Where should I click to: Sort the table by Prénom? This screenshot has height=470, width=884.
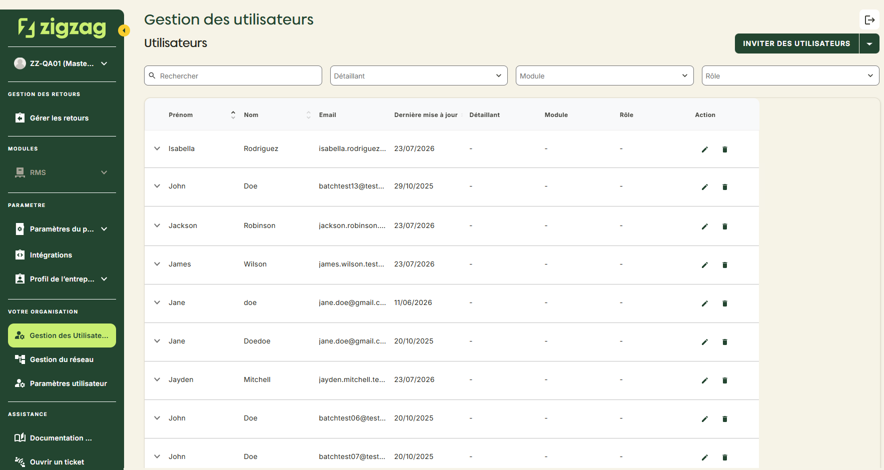[233, 115]
